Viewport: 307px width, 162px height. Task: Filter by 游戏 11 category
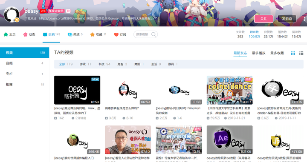pyautogui.click(x=85, y=64)
